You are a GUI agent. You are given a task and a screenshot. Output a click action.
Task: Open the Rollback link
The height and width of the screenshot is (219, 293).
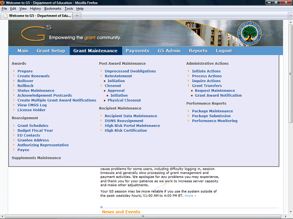pos(26,86)
